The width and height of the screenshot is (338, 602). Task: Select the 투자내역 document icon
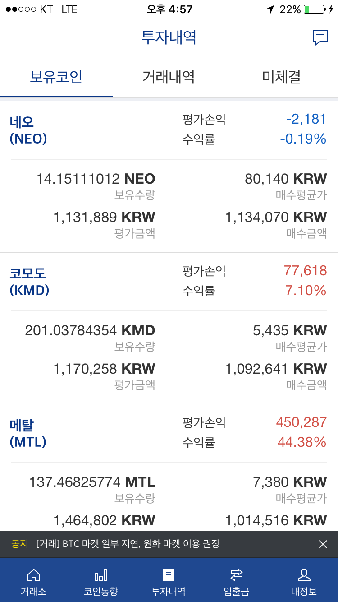point(169,574)
